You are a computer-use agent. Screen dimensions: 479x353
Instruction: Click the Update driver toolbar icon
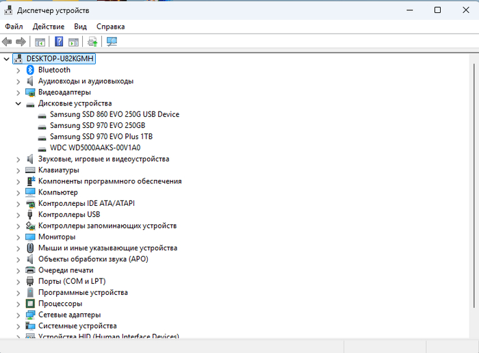click(92, 42)
